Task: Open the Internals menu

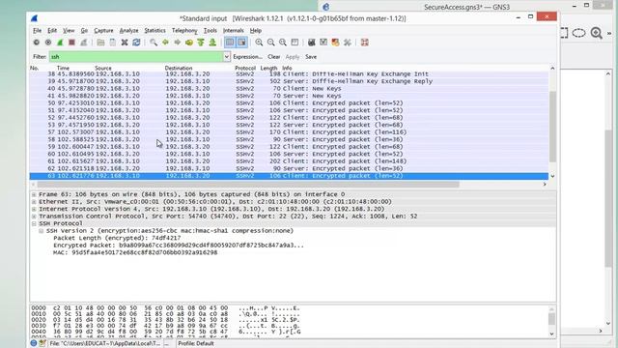Action: [x=234, y=30]
